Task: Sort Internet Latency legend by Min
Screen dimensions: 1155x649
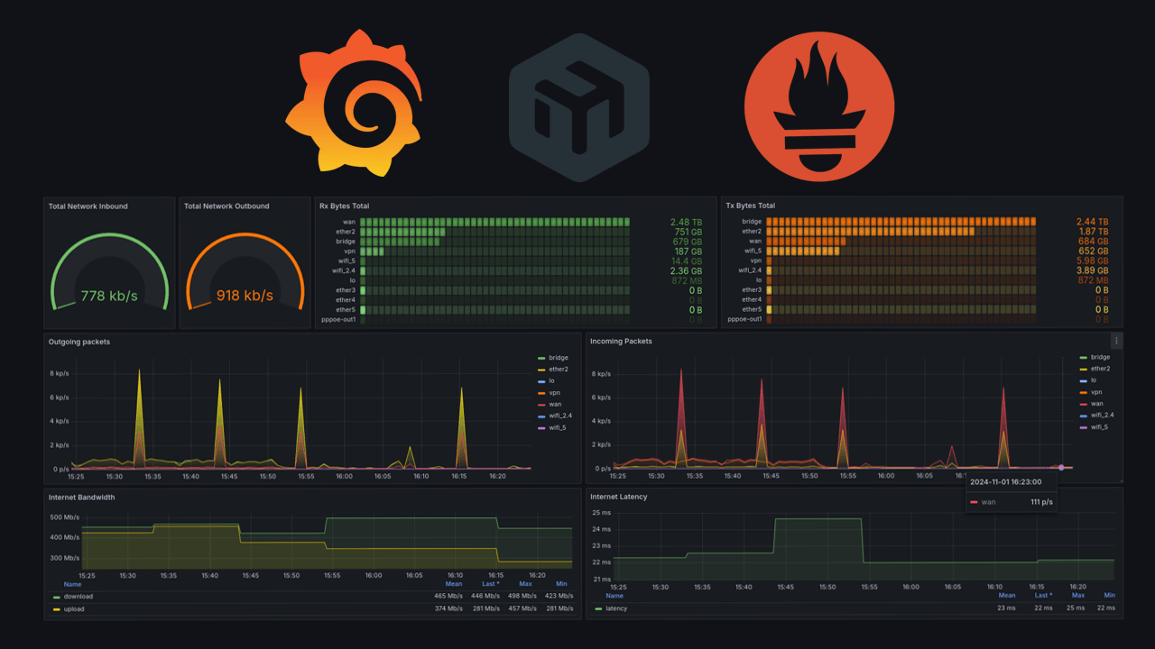Action: (1109, 596)
